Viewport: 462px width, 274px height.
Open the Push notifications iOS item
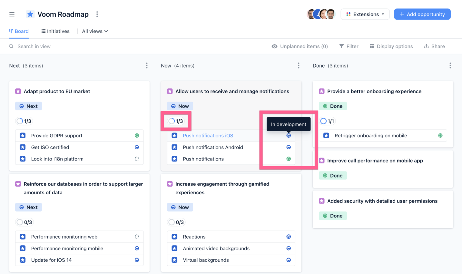tap(208, 136)
